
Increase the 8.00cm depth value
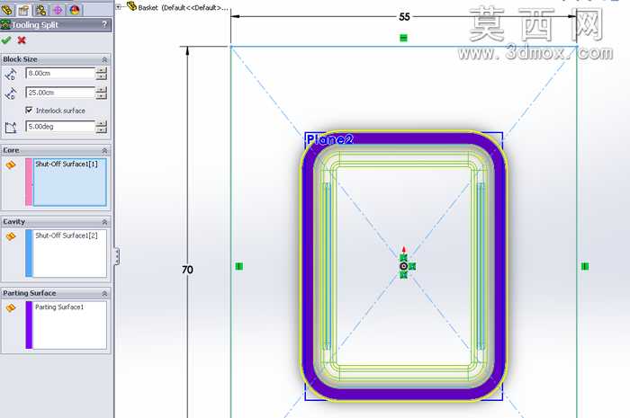click(x=102, y=70)
